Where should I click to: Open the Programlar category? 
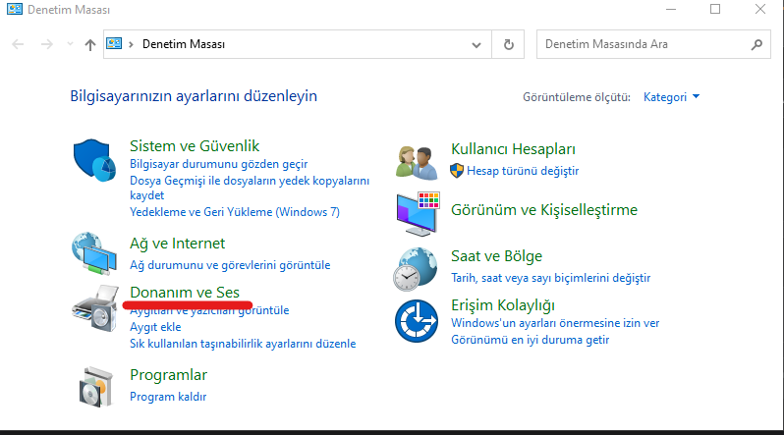point(169,375)
